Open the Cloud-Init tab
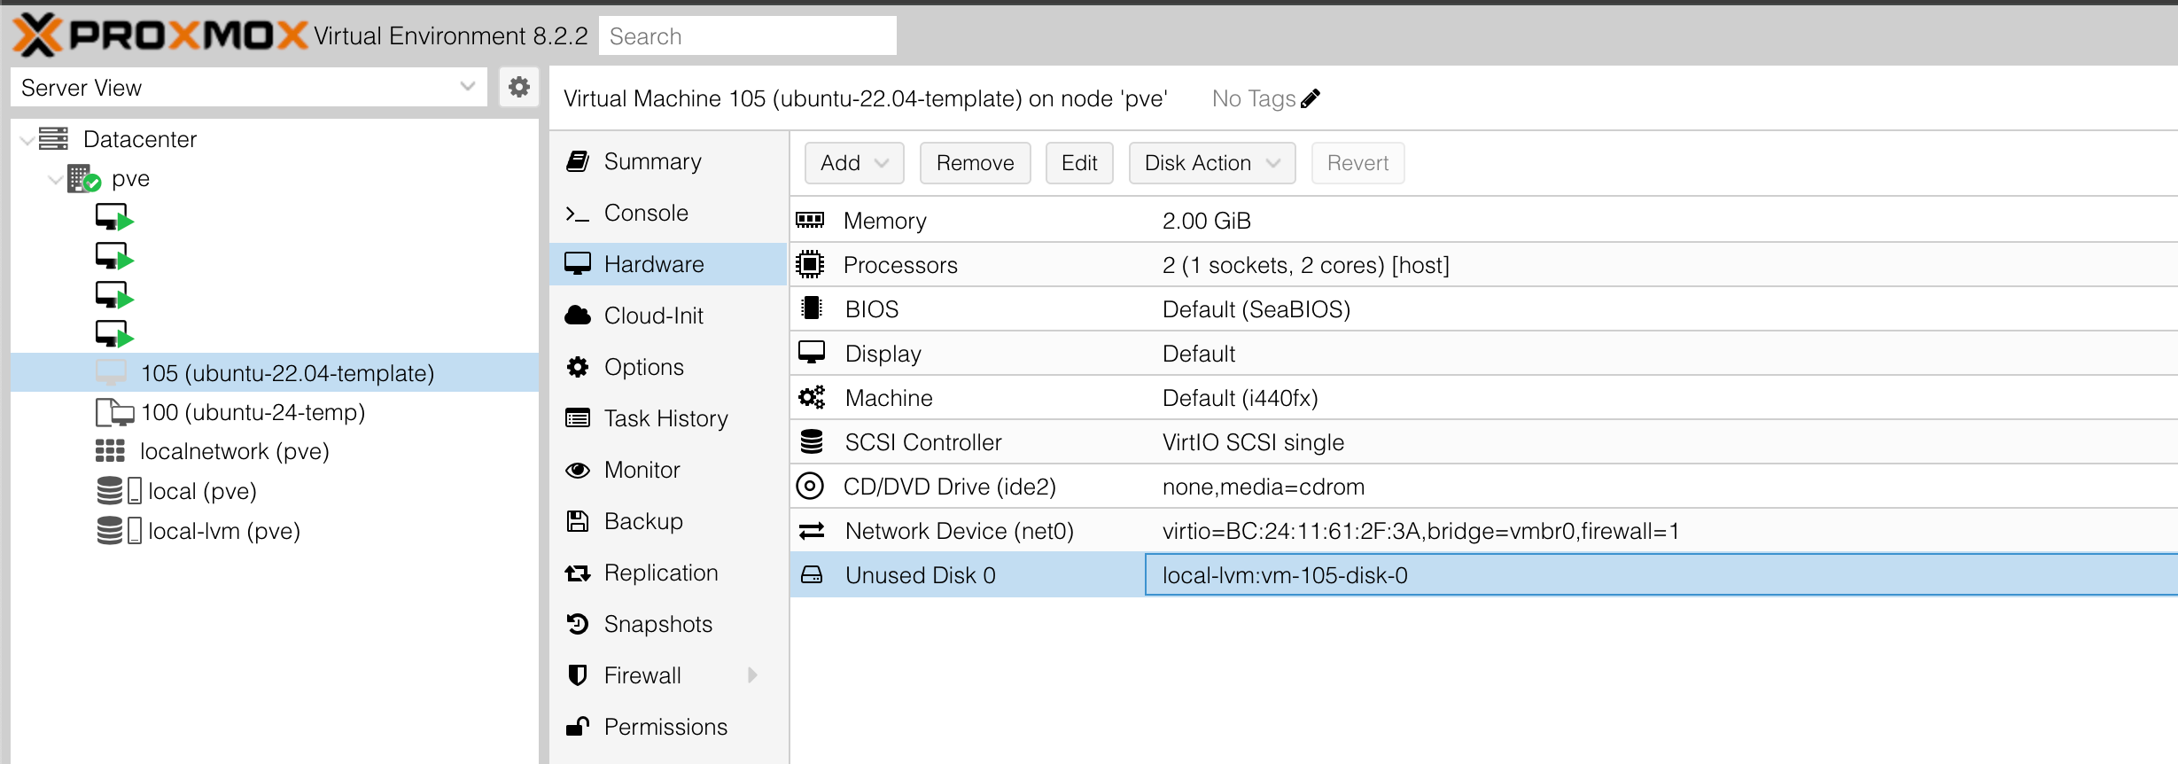The image size is (2178, 764). click(x=653, y=316)
